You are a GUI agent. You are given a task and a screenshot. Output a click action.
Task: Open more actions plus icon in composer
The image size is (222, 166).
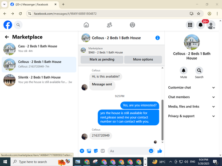(x=82, y=151)
